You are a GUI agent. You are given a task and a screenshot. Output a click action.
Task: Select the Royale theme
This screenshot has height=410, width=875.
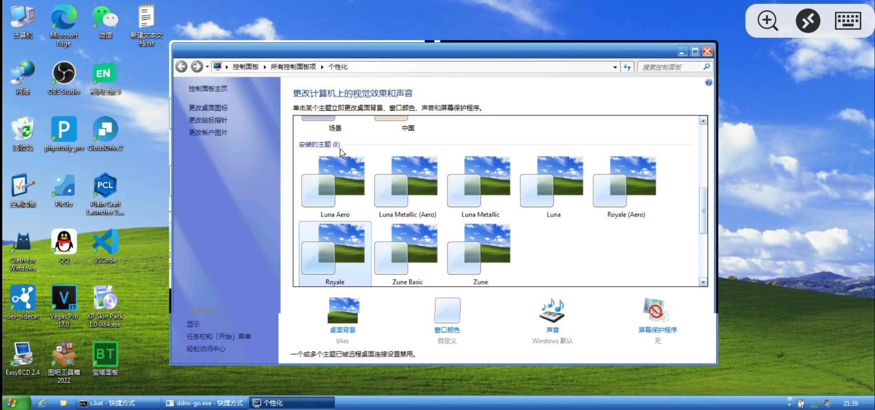(335, 254)
